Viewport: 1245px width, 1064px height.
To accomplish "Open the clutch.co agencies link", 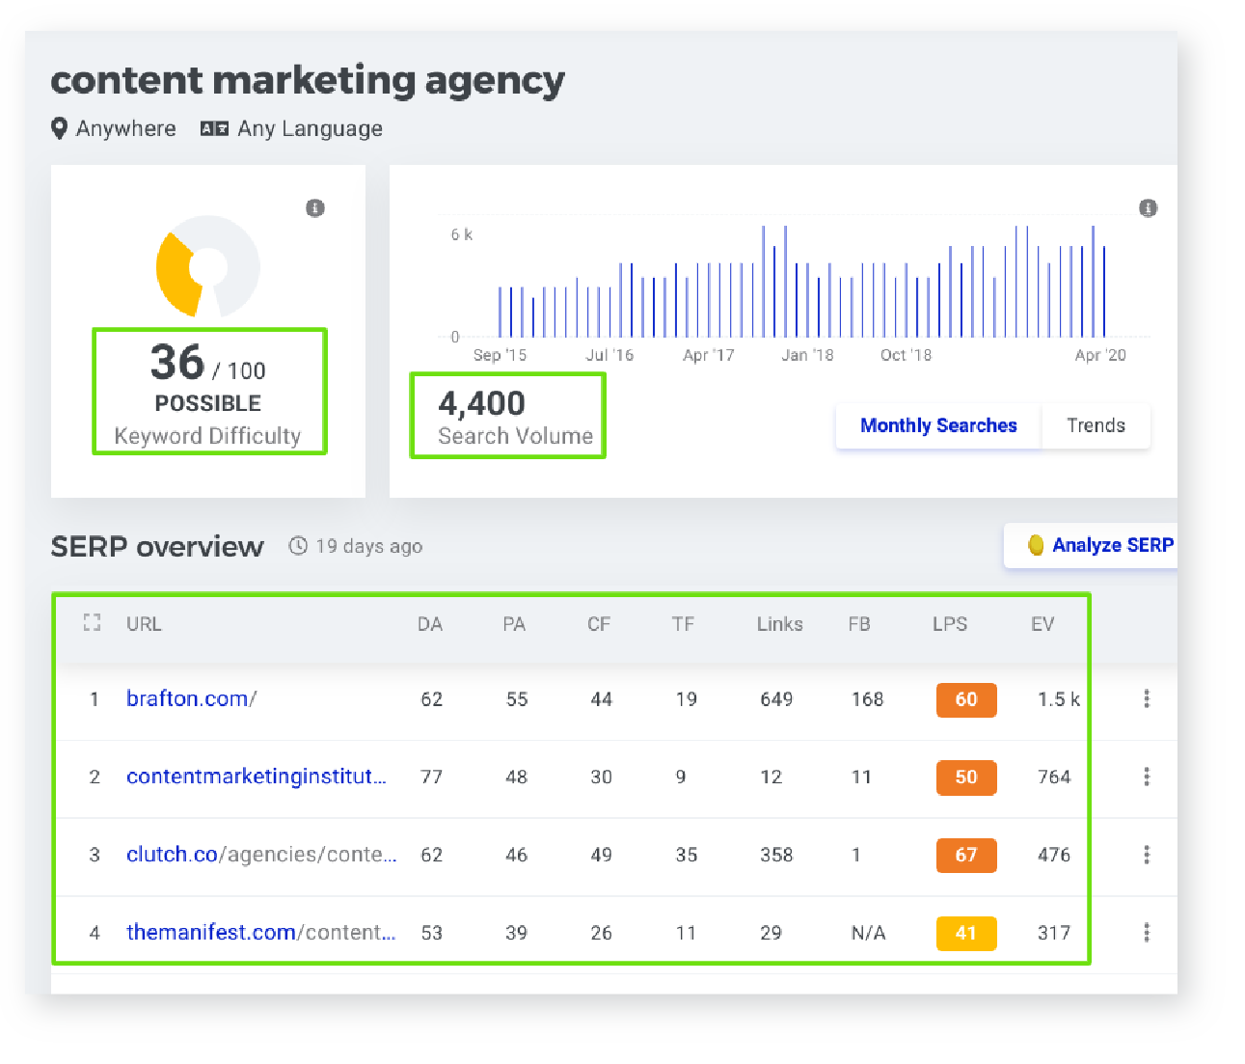I will (x=260, y=855).
